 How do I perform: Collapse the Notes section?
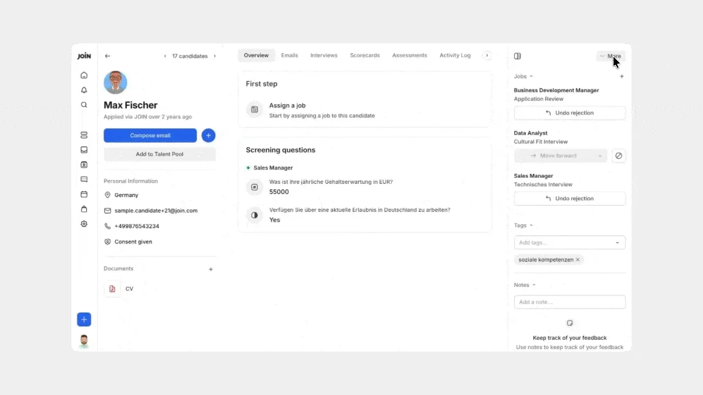point(525,285)
